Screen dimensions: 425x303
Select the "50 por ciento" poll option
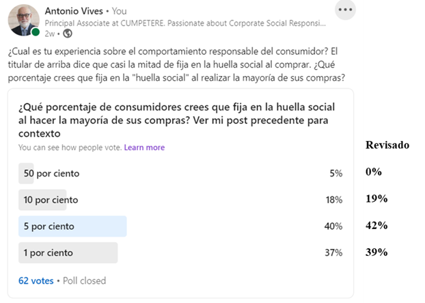point(51,173)
